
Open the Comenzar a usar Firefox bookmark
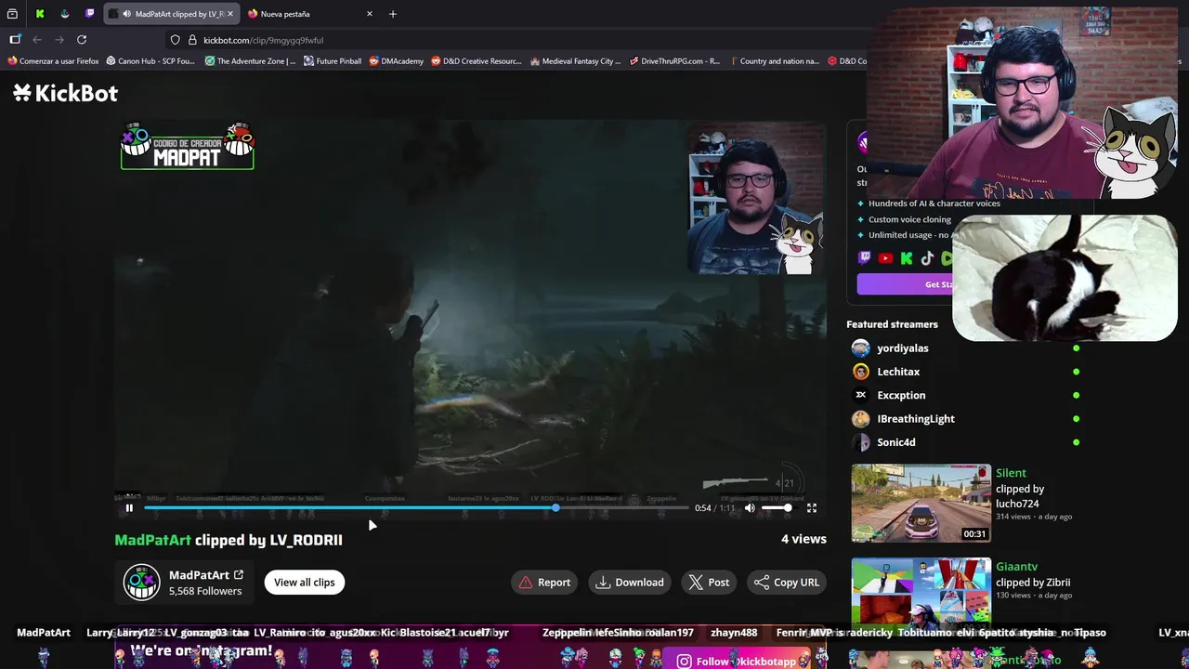tap(53, 61)
